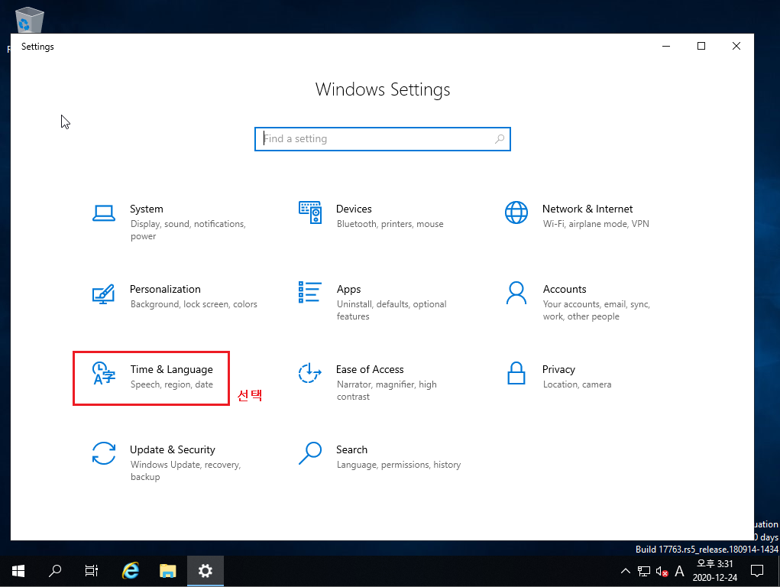The height and width of the screenshot is (587, 780).
Task: Minimize the Settings window
Action: (666, 47)
